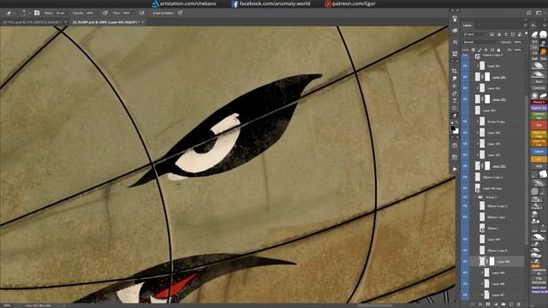Open the search icon at top right
The width and height of the screenshot is (548, 308).
(x=529, y=13)
